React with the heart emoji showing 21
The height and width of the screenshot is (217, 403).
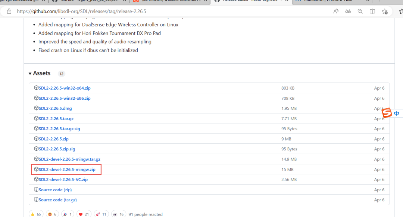[84, 214]
